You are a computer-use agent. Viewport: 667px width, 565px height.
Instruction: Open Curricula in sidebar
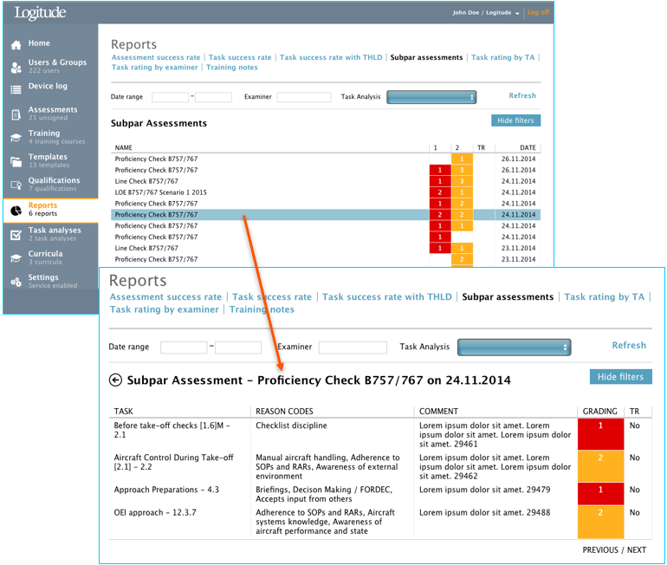[50, 257]
